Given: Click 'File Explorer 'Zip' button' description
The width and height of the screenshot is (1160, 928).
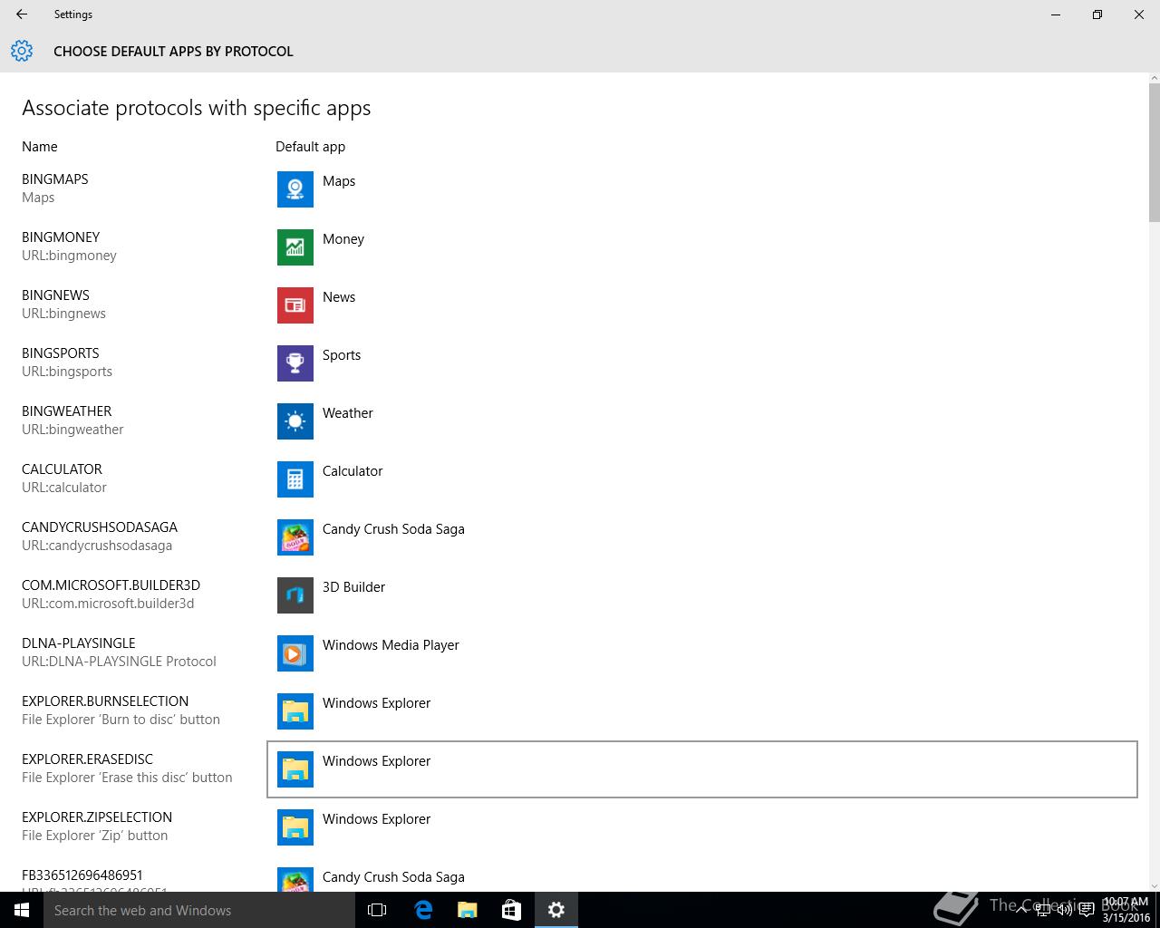Looking at the screenshot, I should (94, 836).
